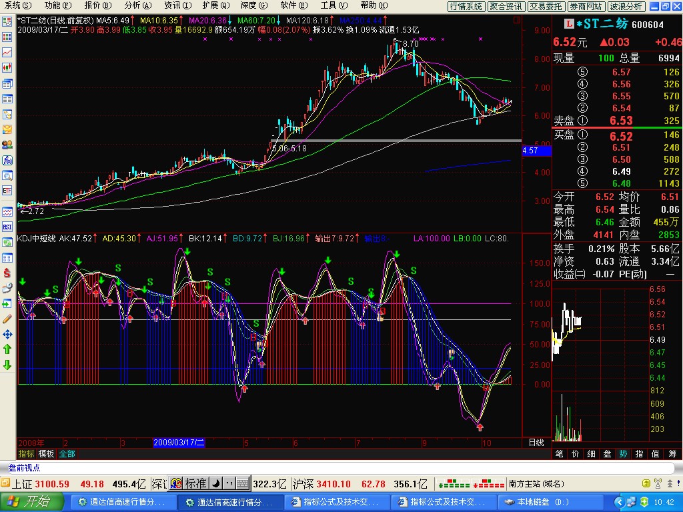The width and height of the screenshot is (683, 512).
Task: Select the pencil drawing tool icon
Action: tap(7, 319)
